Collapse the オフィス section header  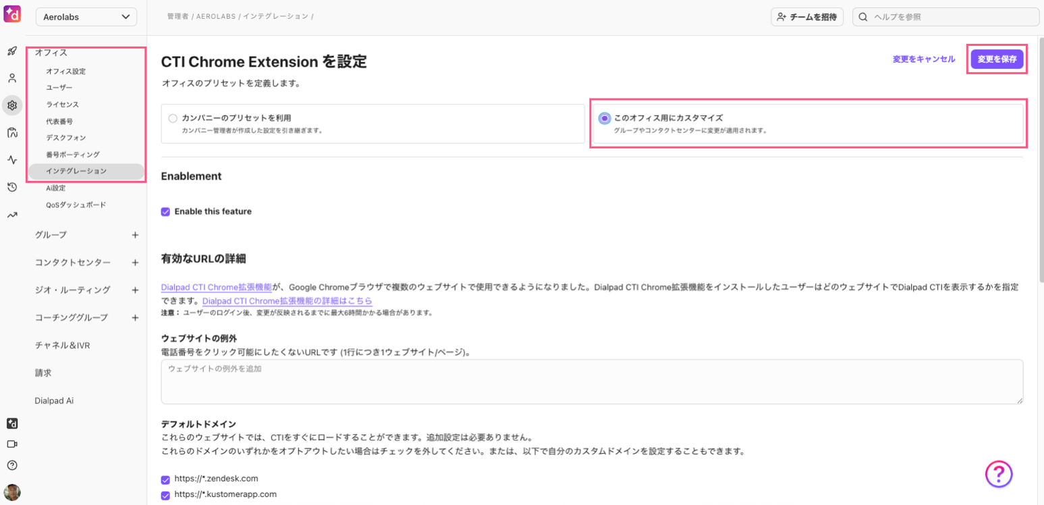(x=51, y=52)
